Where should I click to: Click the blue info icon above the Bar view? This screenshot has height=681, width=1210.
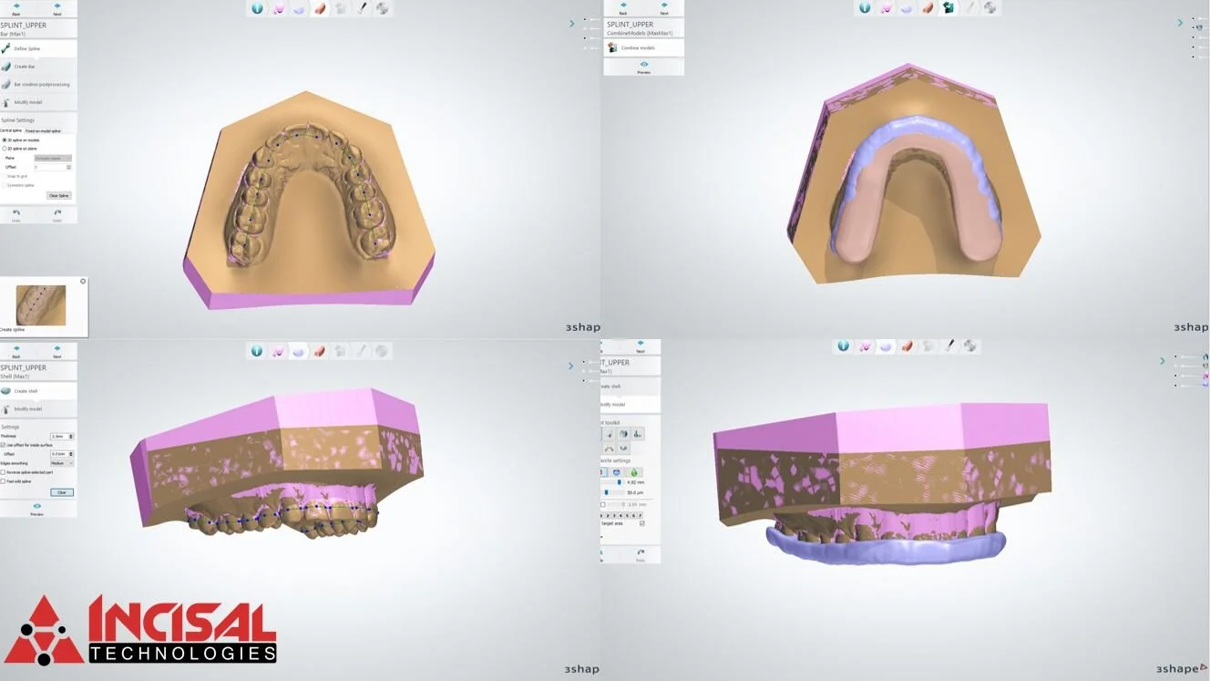coord(257,8)
